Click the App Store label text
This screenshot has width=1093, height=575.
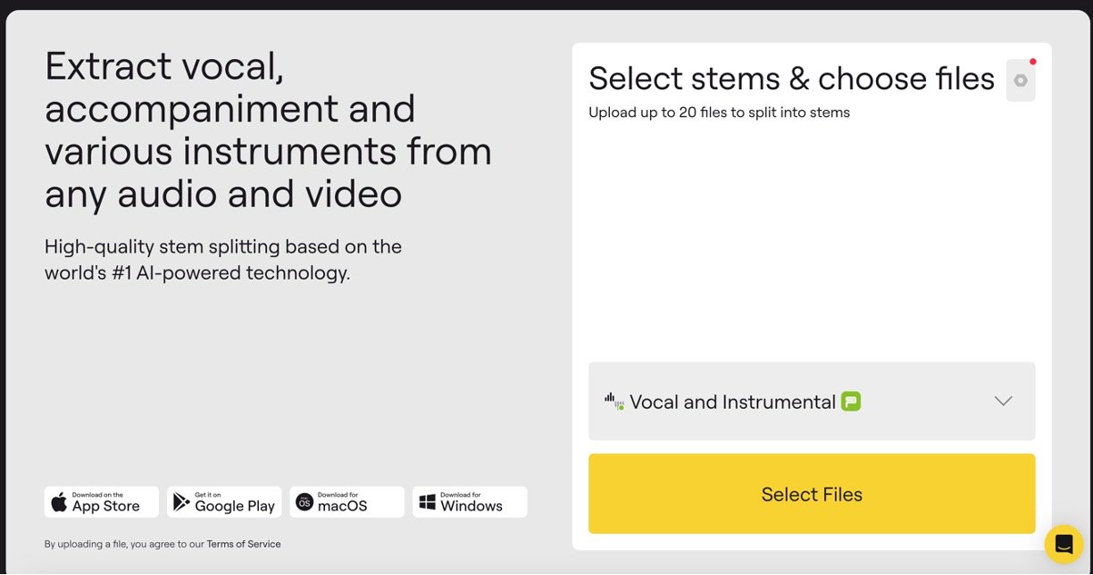[x=105, y=505]
